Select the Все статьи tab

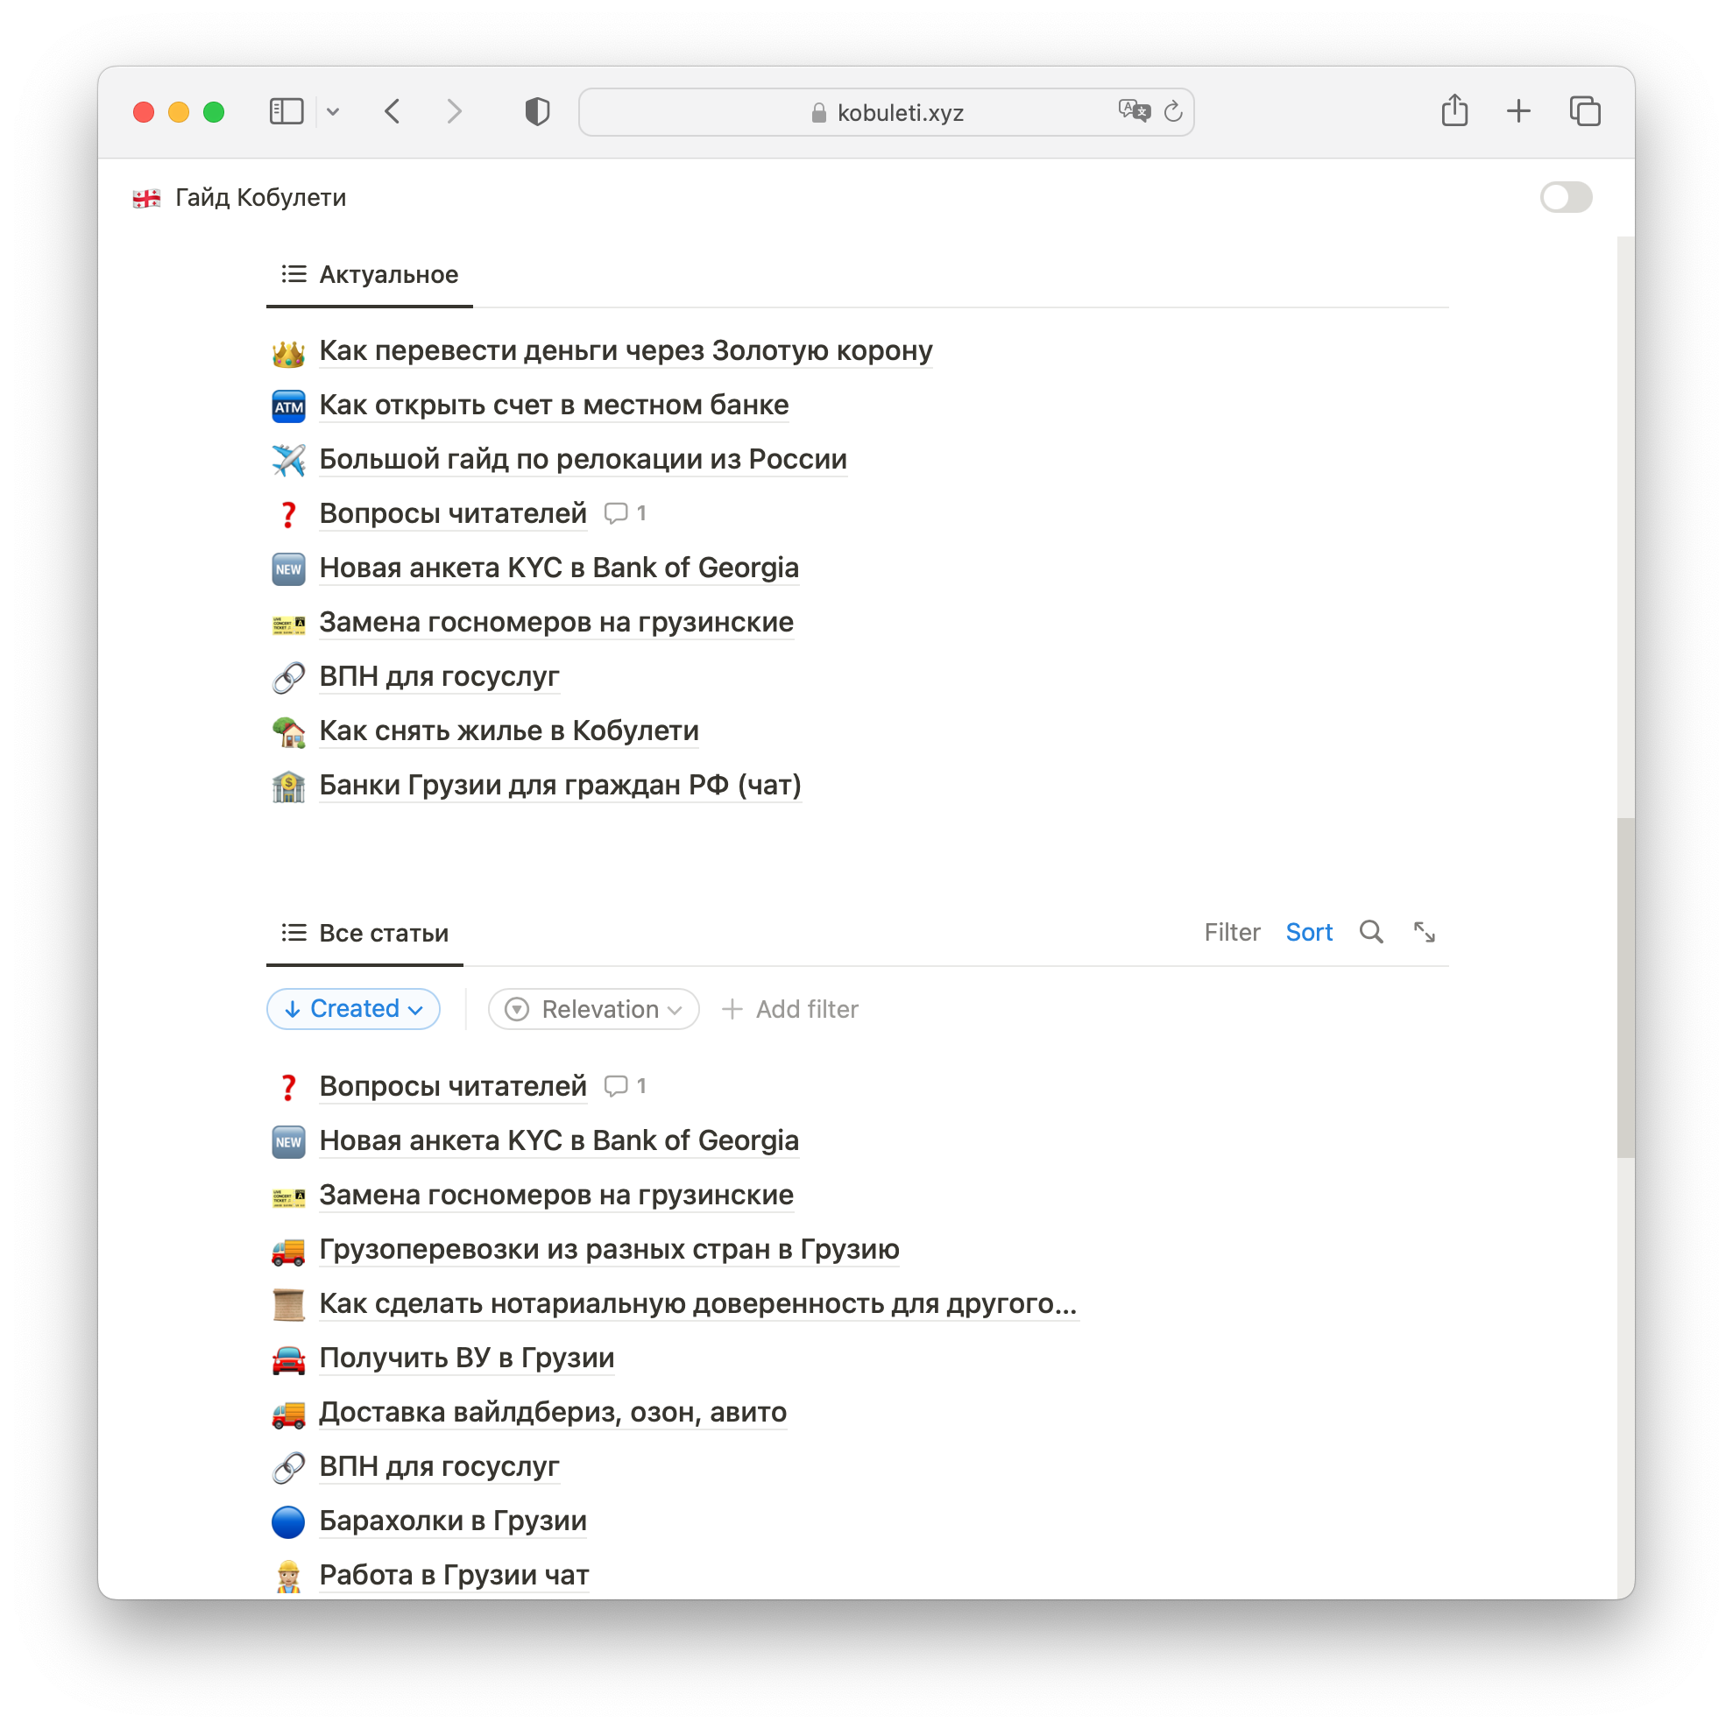pos(364,933)
